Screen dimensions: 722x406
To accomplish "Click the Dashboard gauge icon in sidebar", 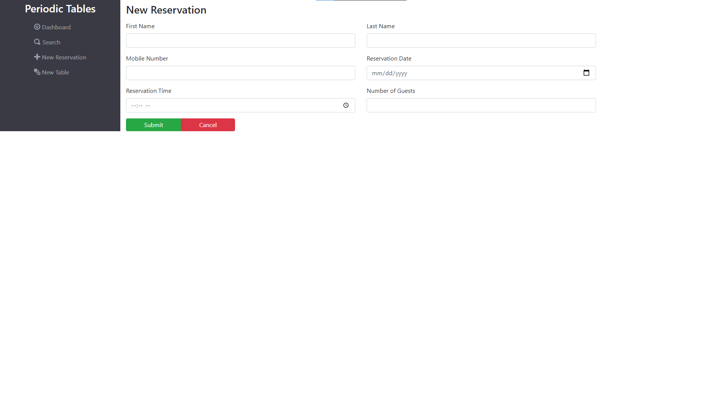I will [x=37, y=27].
